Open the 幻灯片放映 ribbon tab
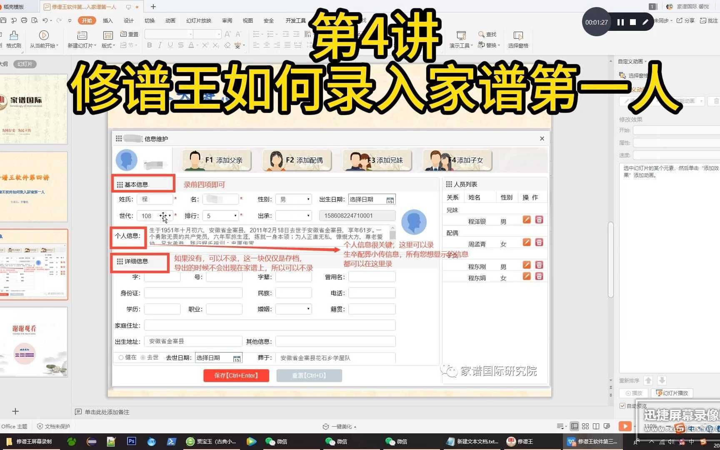This screenshot has width=720, height=450. [199, 20]
